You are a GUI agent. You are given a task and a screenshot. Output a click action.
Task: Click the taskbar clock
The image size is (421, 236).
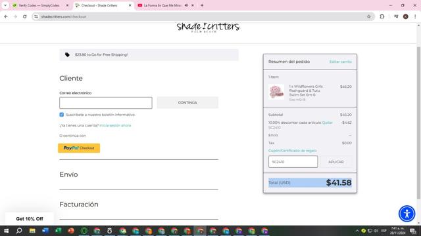(x=397, y=231)
